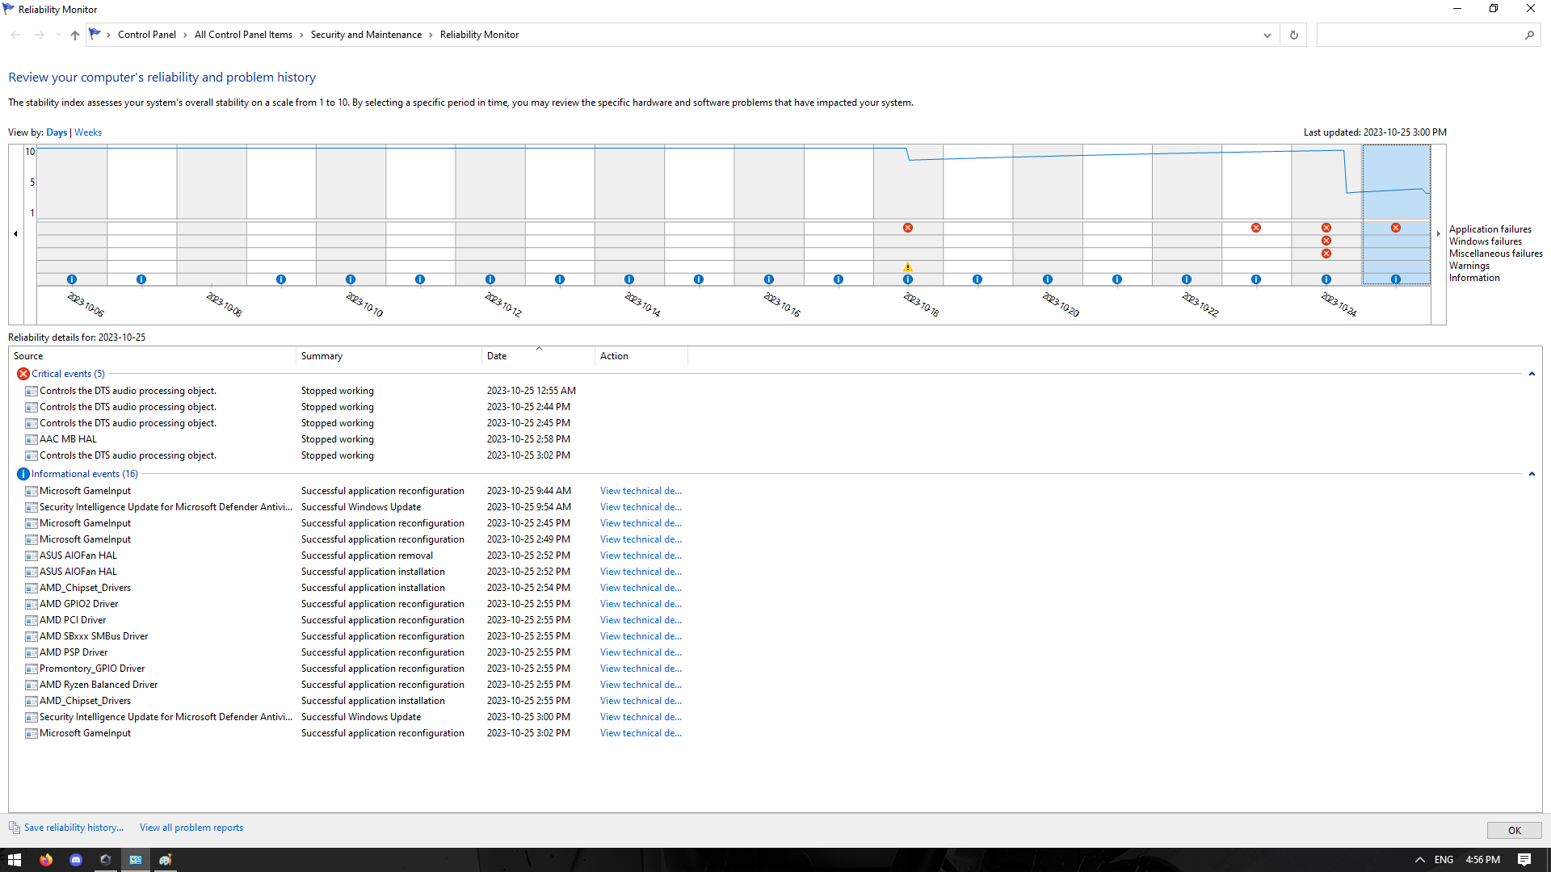Screen dimensions: 1551x872
Task: Open Discord from the taskbar
Action: [76, 859]
